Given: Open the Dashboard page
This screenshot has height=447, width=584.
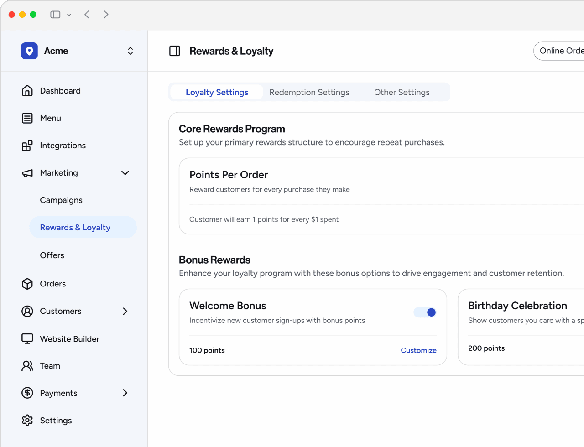Looking at the screenshot, I should pos(60,91).
